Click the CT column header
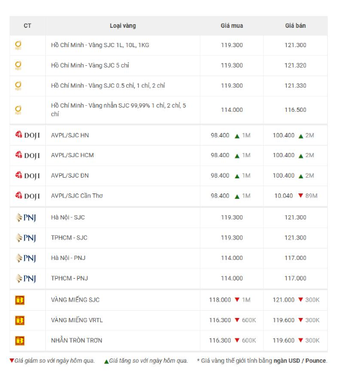Screen dimensions: 338x373 pos(27,25)
